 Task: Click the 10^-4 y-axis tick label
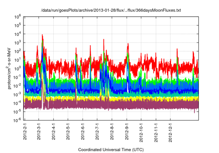point(17,103)
